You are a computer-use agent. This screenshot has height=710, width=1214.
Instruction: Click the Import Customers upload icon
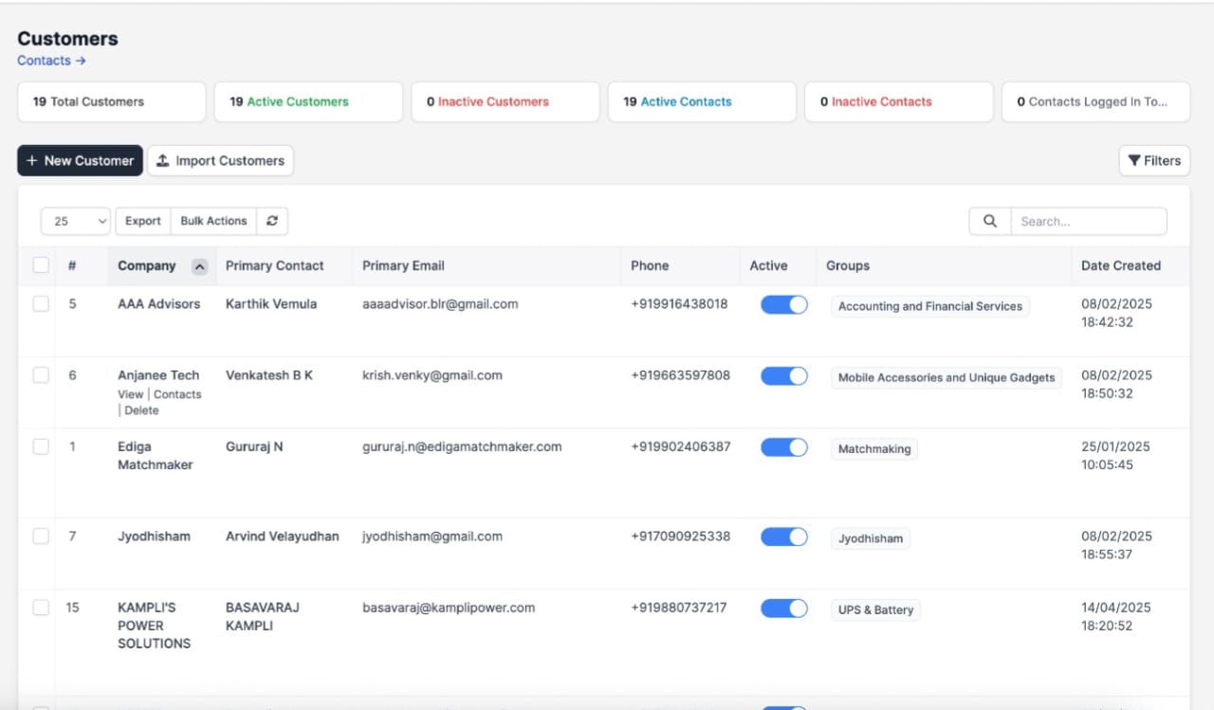163,161
